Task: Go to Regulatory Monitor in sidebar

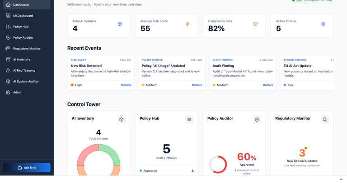Action: pyautogui.click(x=27, y=49)
